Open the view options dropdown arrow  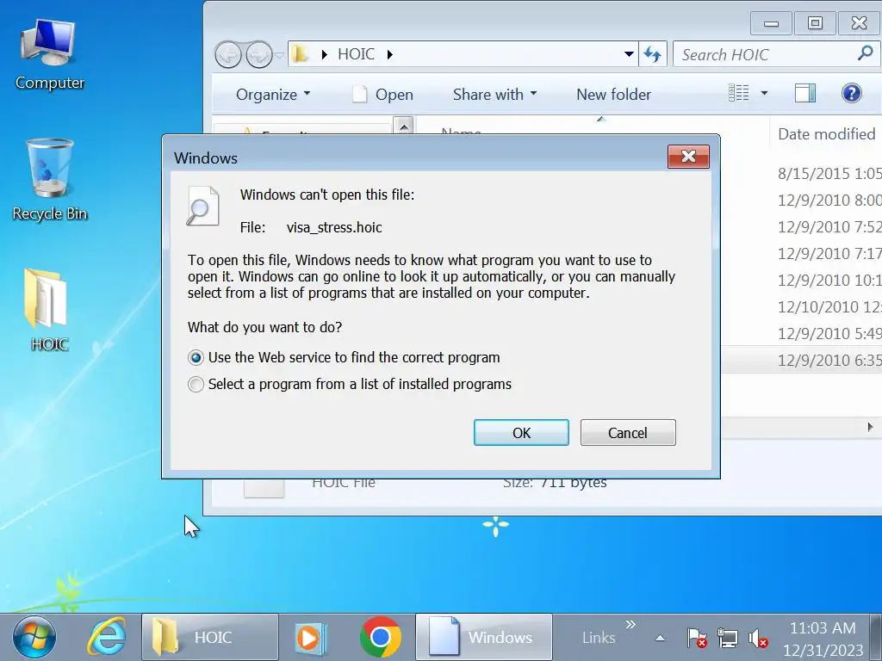point(764,93)
